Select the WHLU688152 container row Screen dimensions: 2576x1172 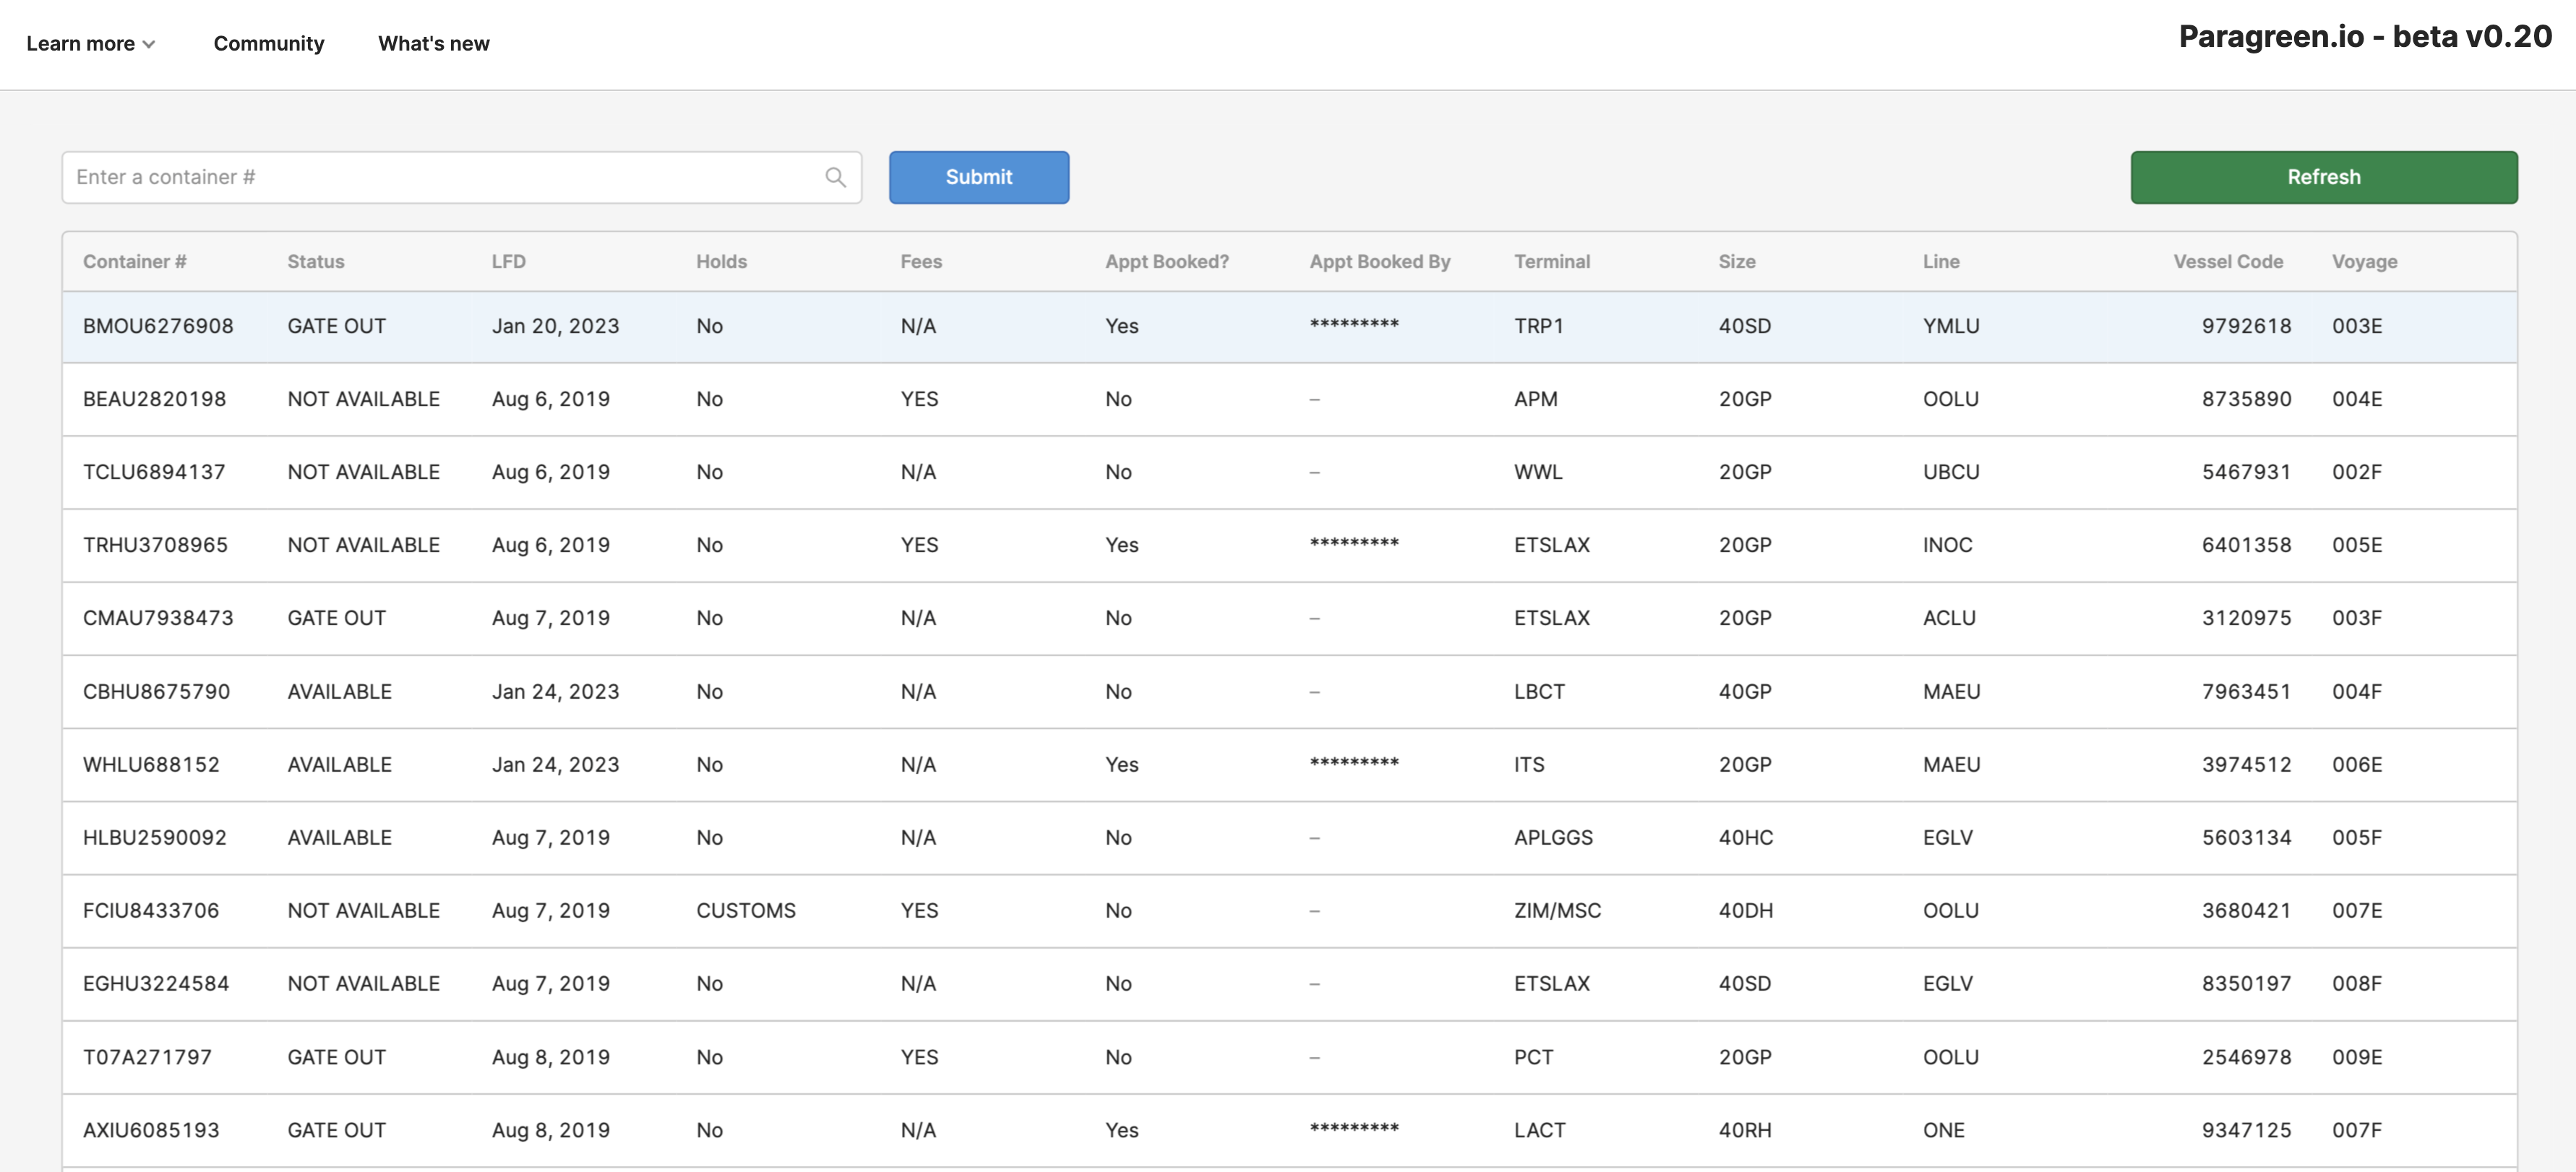[150, 764]
